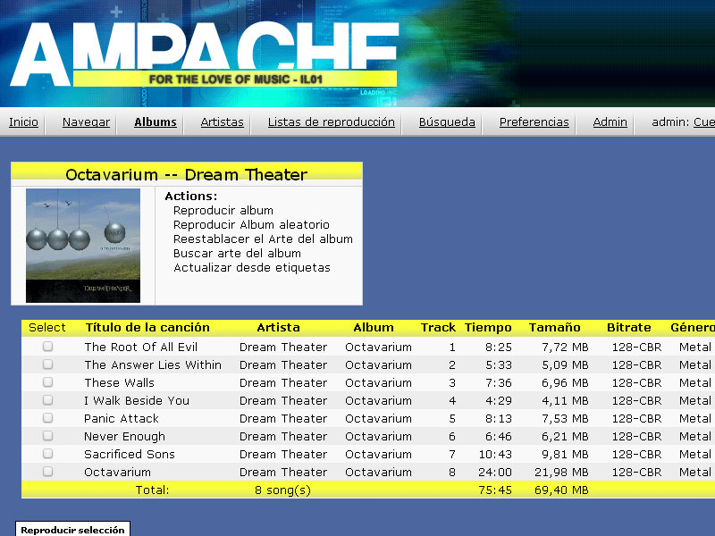
Task: Click the 8 song(s) total text
Action: click(282, 490)
